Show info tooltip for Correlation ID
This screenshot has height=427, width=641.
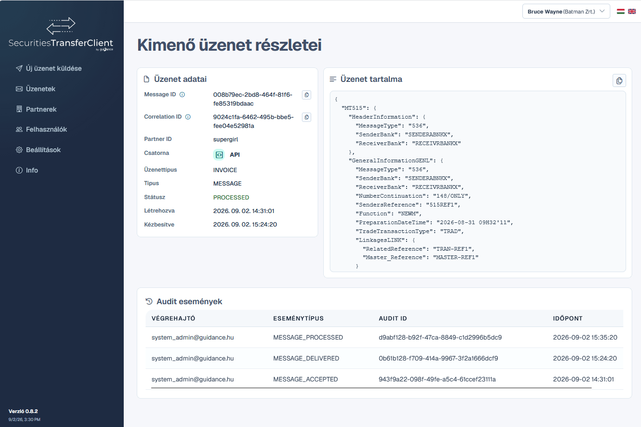coord(188,117)
